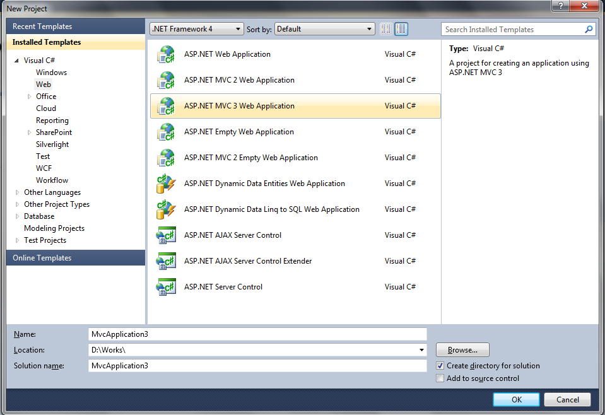Click the search magnifier icon
Image resolution: width=605 pixels, height=415 pixels.
point(589,29)
